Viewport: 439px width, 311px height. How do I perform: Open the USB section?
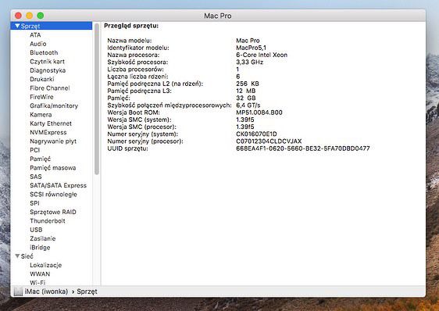[x=36, y=230]
